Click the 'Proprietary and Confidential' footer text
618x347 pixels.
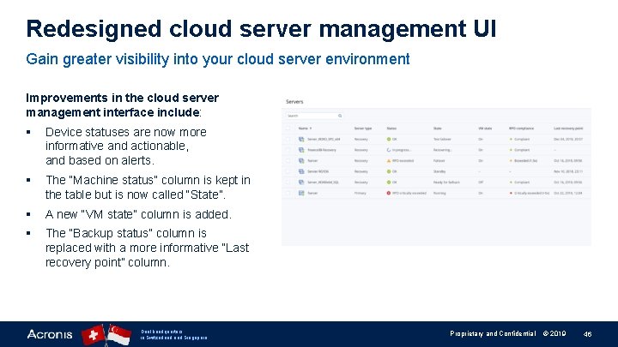493,333
